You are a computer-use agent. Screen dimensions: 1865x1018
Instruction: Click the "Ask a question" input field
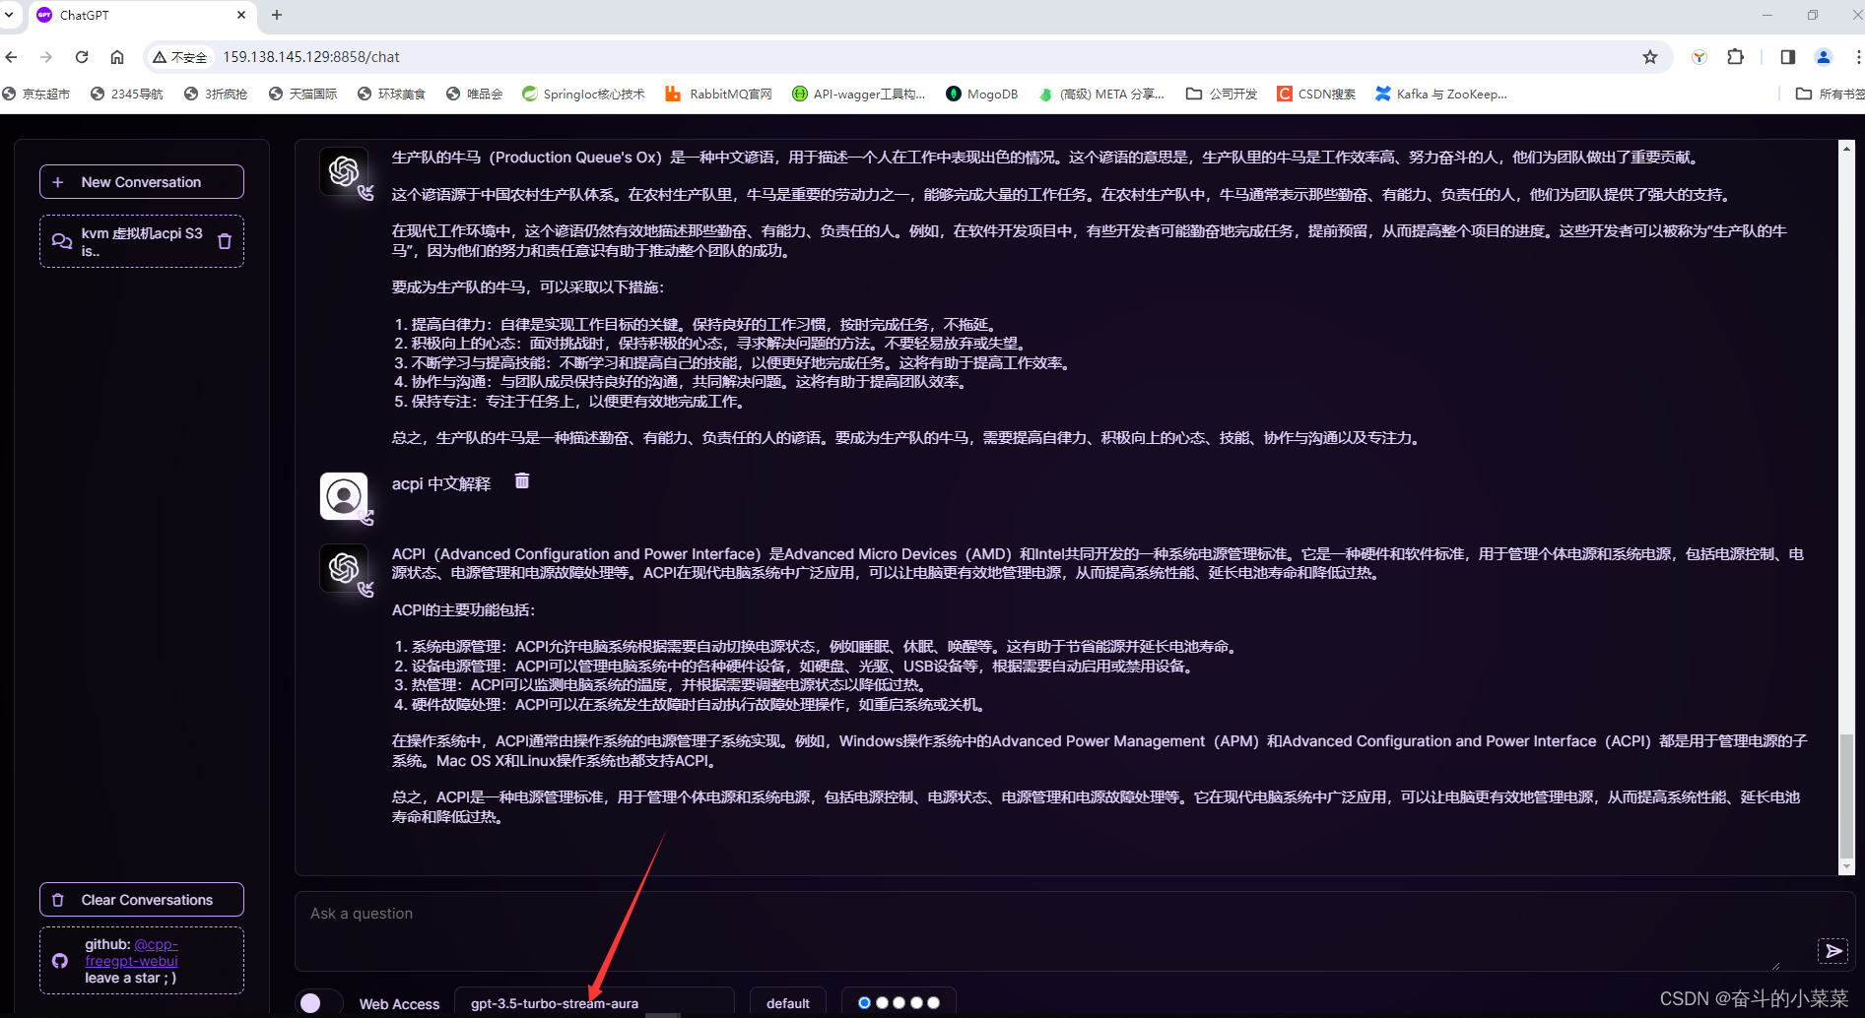coord(690,914)
